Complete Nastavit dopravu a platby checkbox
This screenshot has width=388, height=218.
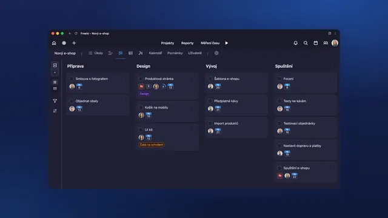[279, 146]
